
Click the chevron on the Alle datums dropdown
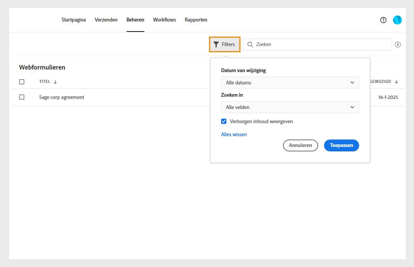tap(352, 83)
